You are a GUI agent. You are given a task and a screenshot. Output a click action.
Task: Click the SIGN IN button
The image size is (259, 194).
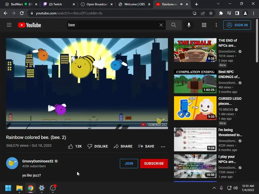coord(237,25)
